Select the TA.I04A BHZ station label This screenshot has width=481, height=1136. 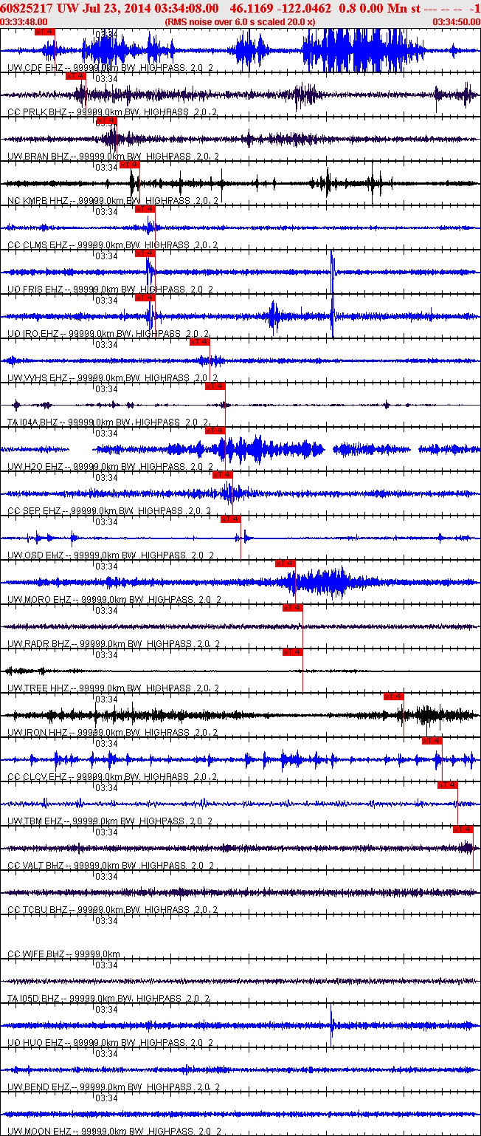pos(32,422)
